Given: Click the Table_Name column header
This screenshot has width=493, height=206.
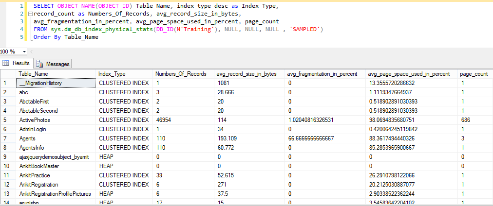Looking at the screenshot, I should (56, 74).
